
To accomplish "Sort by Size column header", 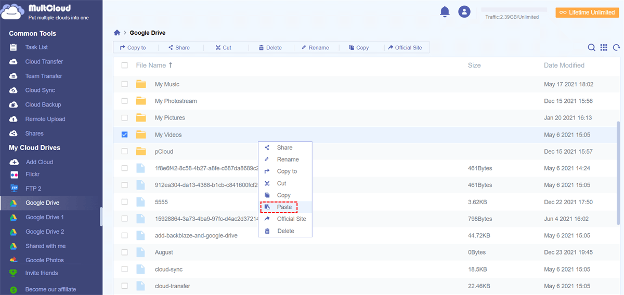I will [474, 65].
